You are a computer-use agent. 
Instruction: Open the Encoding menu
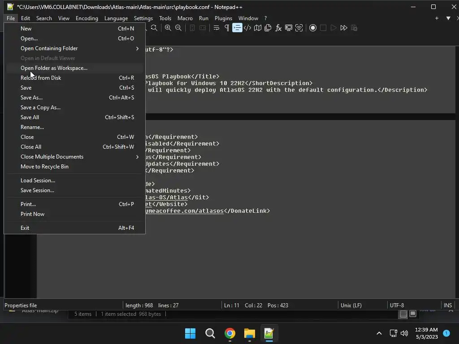click(x=87, y=18)
